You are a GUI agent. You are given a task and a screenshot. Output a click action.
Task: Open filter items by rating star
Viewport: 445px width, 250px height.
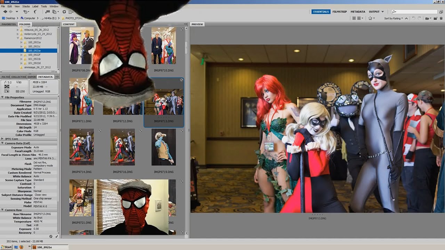click(371, 18)
